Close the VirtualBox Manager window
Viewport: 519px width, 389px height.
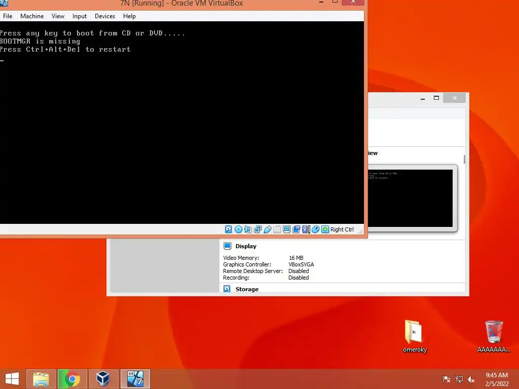(455, 98)
